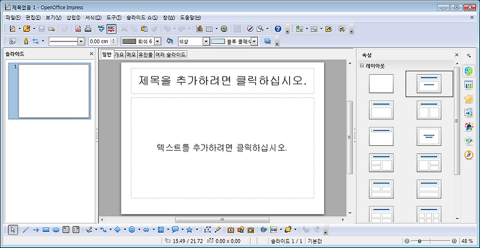Click the Paste clipboard icon
Screen dimensions: 480x248
point(145,29)
